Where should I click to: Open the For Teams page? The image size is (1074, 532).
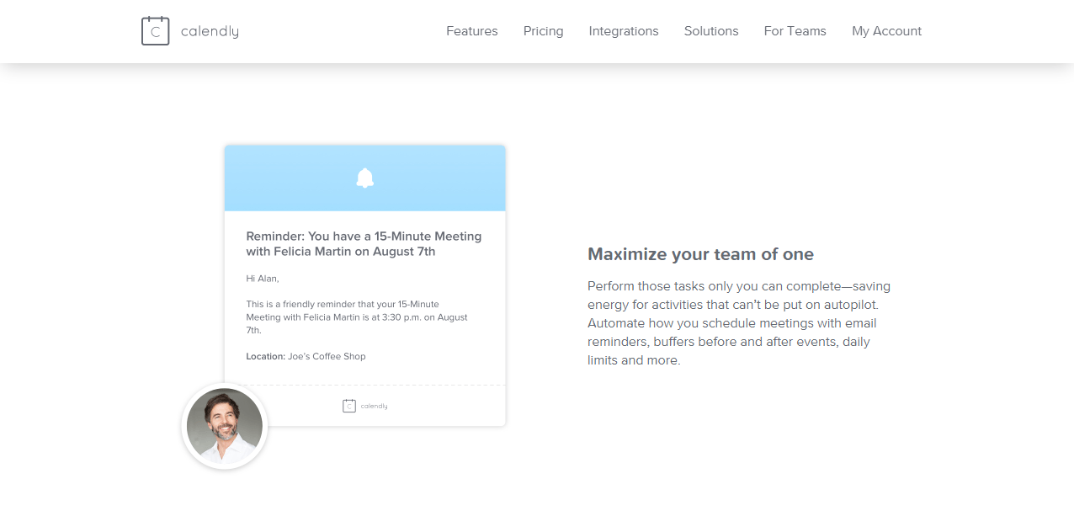tap(795, 31)
